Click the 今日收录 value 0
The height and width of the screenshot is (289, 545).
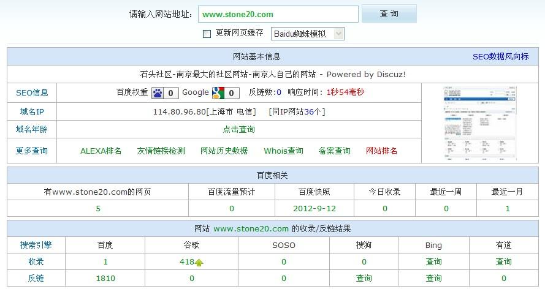coord(385,209)
